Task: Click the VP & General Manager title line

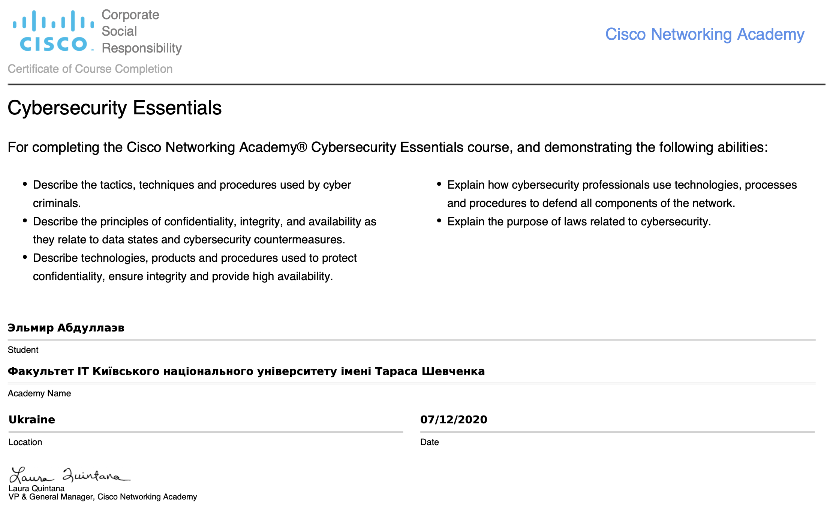Action: click(x=103, y=497)
